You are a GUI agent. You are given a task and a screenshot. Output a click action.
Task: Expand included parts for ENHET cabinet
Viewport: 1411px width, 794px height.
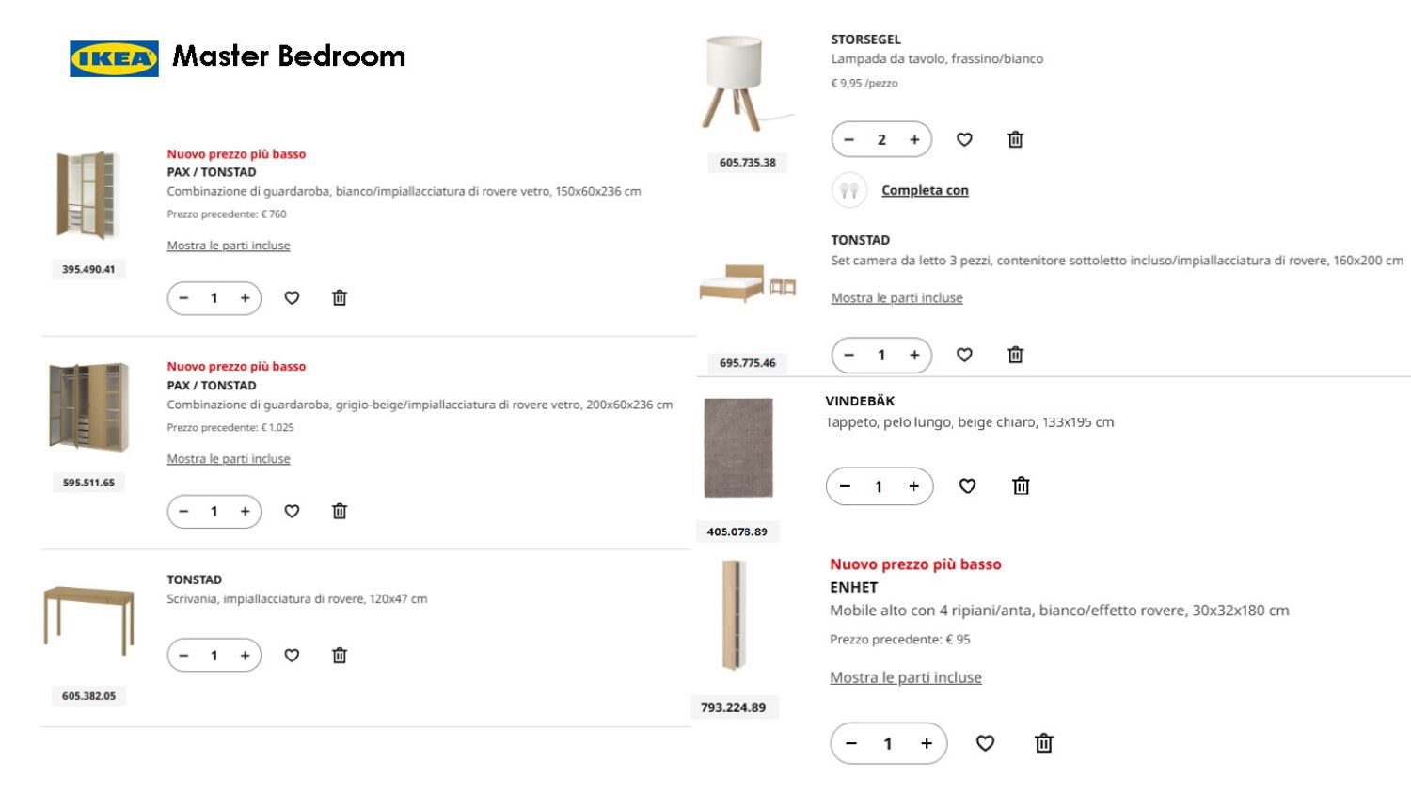[905, 677]
